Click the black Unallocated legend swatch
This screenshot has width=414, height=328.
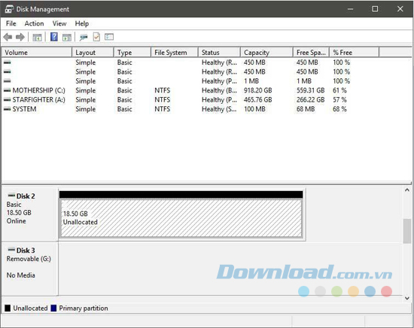coord(8,308)
